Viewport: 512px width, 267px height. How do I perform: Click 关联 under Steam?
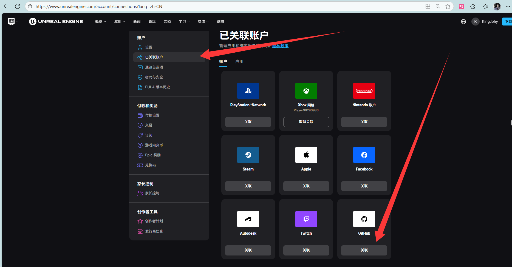tap(248, 186)
